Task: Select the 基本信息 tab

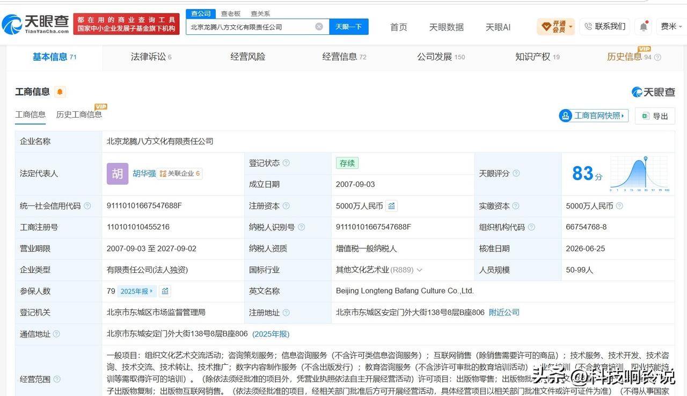Action: coord(55,57)
